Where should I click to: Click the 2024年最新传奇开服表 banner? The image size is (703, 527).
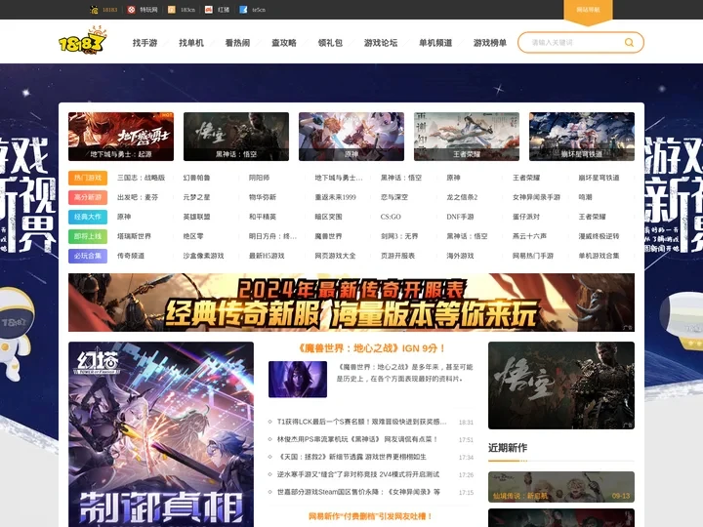[351, 303]
